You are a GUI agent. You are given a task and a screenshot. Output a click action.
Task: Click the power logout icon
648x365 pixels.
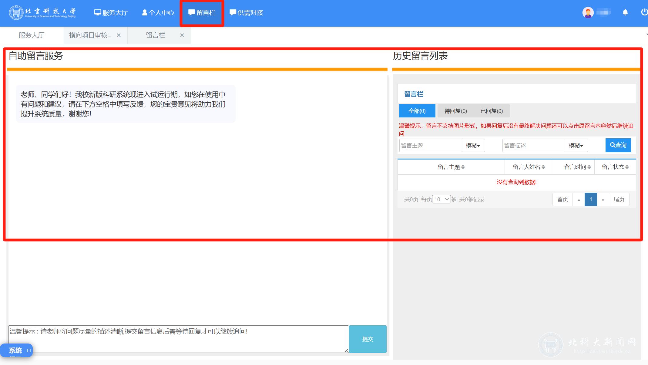[x=644, y=12]
